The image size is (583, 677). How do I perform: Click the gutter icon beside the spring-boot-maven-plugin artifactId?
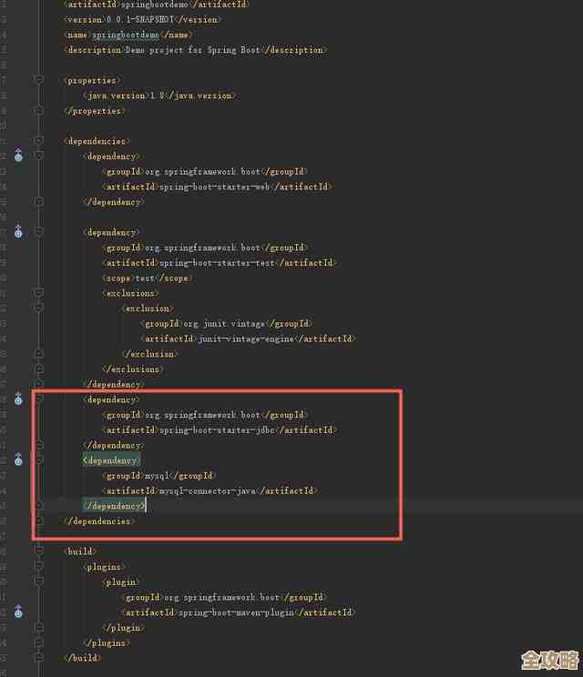tap(18, 611)
